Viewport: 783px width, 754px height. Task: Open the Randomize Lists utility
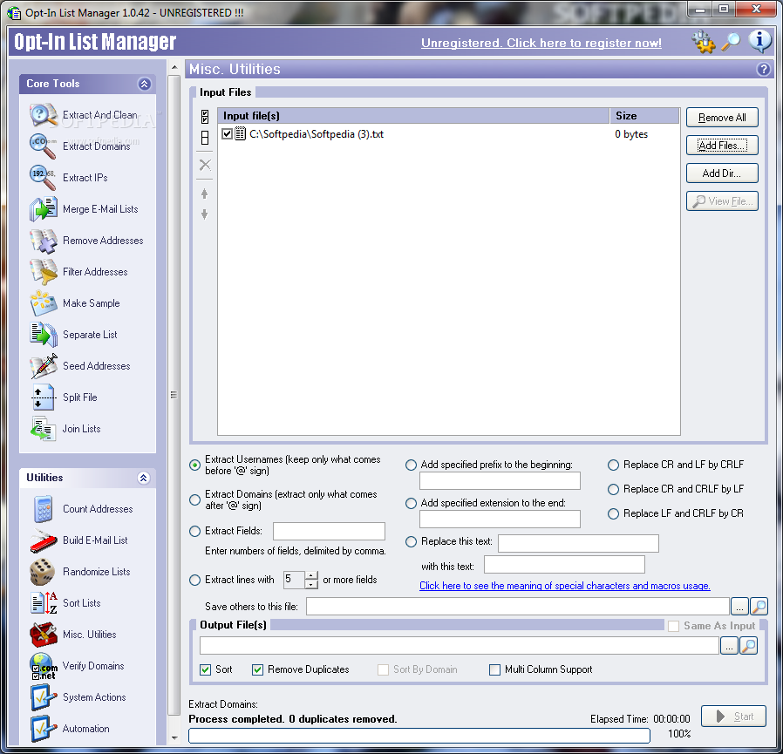[x=80, y=572]
